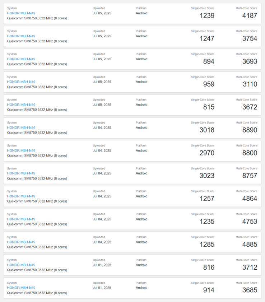Screen dimensions: 265x302
Task: Open HONOR MBH-N49 link with single-core 1239
Action: (21, 13)
